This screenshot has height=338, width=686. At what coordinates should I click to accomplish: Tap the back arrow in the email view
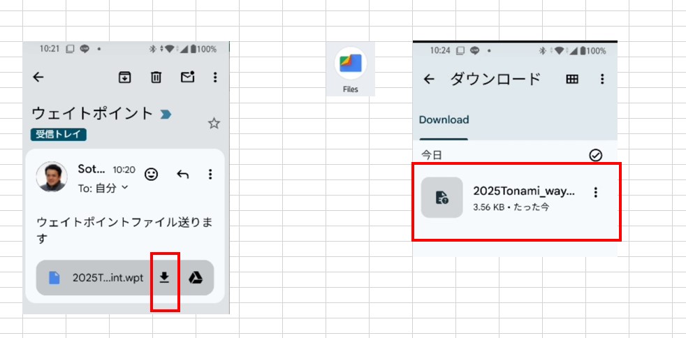coord(38,78)
